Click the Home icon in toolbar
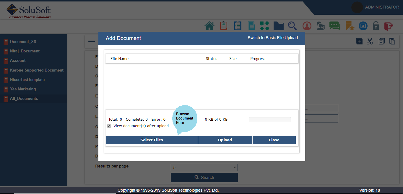 click(x=209, y=26)
